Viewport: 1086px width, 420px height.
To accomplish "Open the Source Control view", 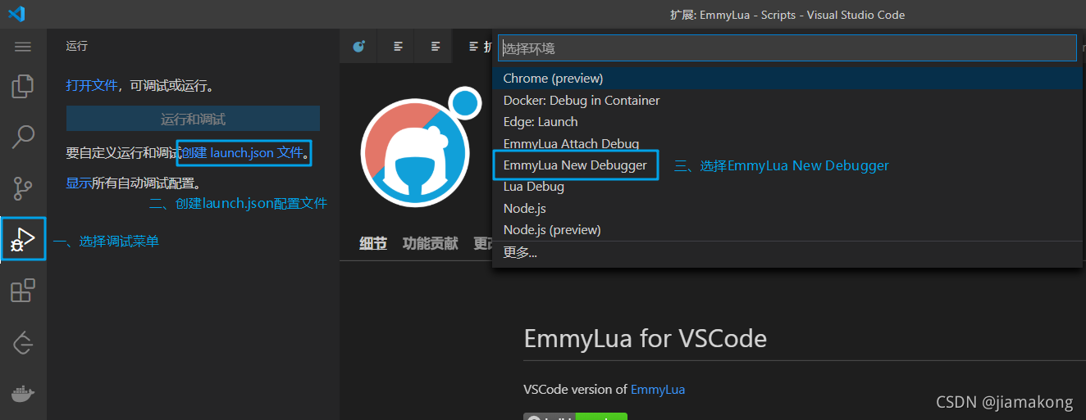I will coord(23,187).
